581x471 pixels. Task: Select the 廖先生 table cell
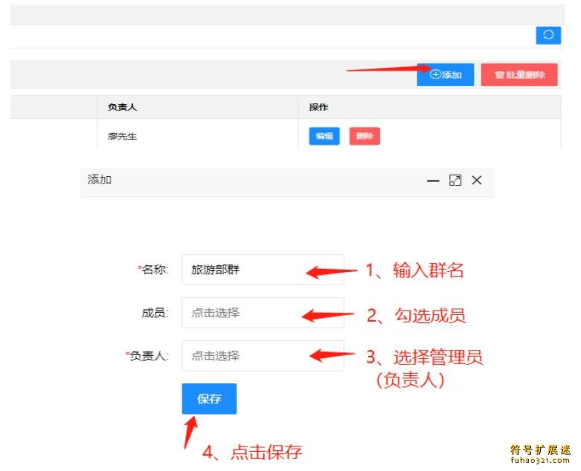click(x=123, y=136)
